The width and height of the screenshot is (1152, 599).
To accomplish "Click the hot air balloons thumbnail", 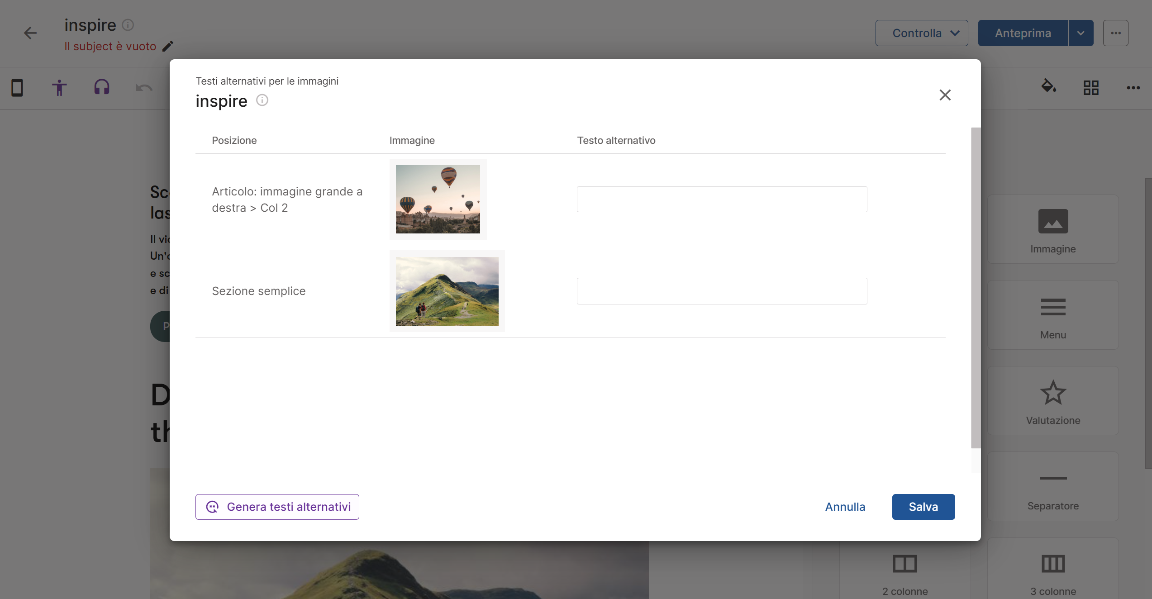I will click(x=438, y=199).
